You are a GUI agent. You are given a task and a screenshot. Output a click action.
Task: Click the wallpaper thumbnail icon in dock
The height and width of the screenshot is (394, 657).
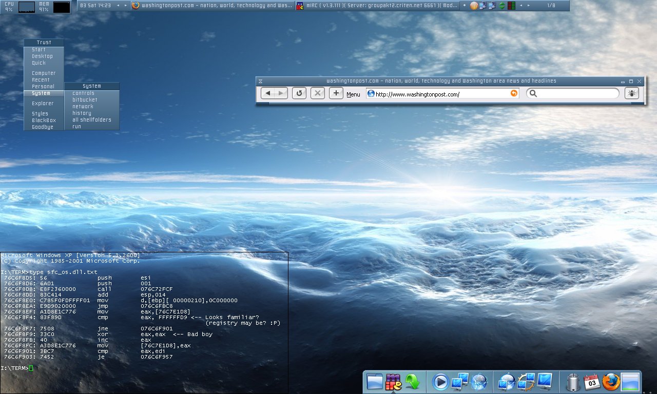(x=630, y=382)
